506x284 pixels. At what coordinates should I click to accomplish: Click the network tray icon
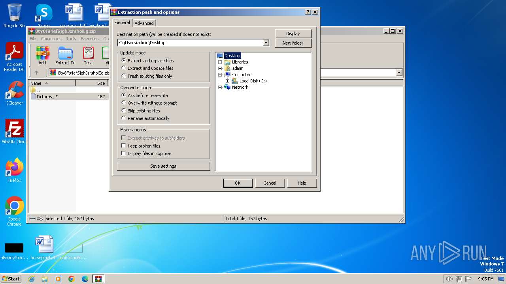[459, 279]
